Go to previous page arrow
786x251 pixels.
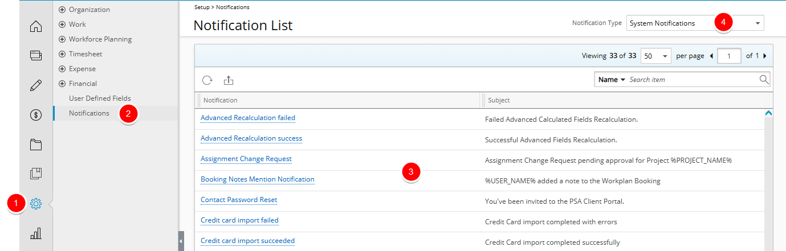point(711,56)
